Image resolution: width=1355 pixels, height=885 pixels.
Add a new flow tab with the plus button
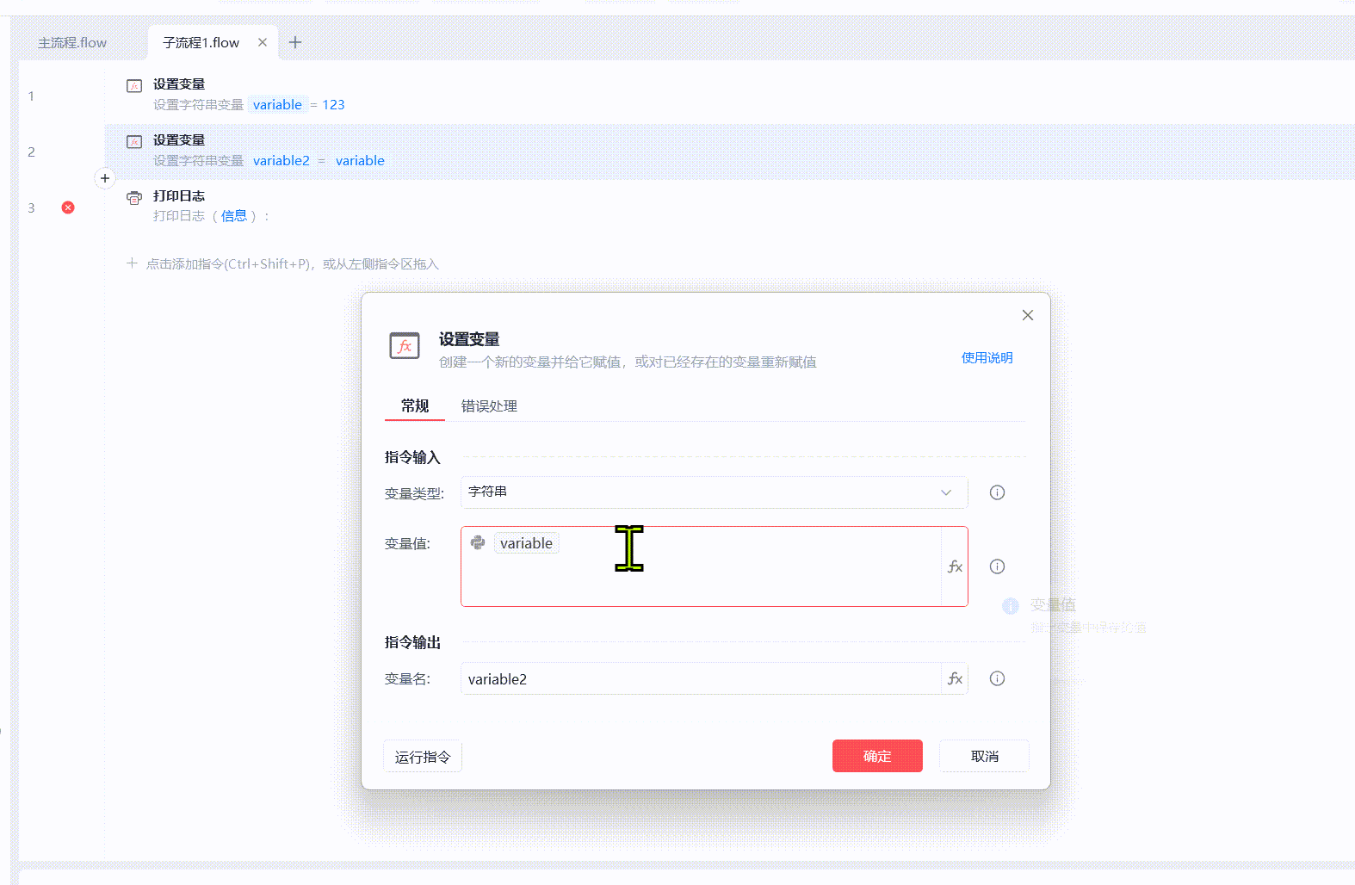point(295,42)
